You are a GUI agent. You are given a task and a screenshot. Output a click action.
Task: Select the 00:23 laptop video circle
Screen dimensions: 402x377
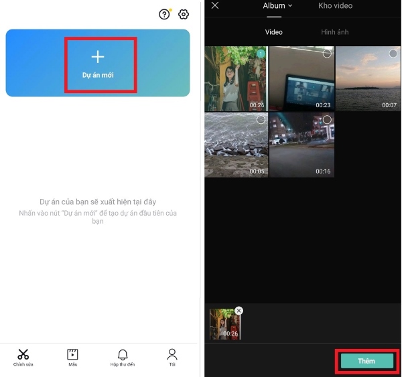point(327,54)
